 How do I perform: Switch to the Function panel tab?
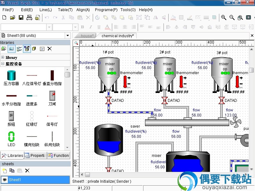59,155
